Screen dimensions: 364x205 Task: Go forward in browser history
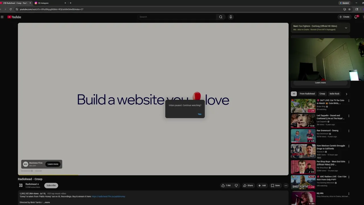(5, 9)
